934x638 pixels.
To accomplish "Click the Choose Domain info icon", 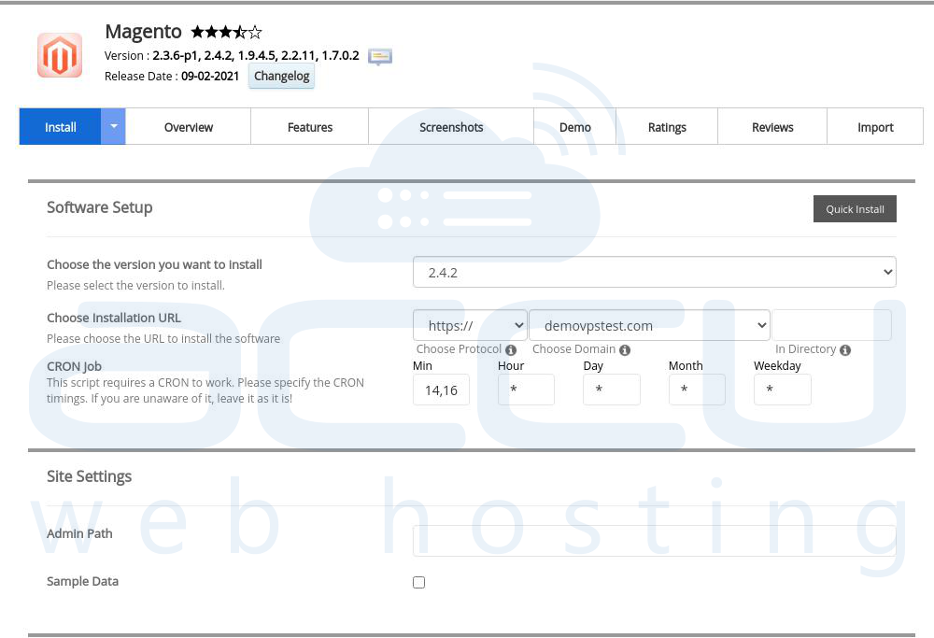I will [624, 349].
